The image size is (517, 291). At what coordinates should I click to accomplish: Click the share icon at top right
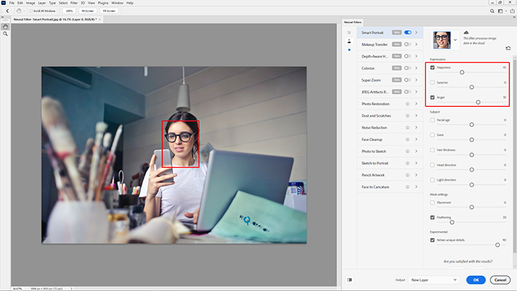512,11
